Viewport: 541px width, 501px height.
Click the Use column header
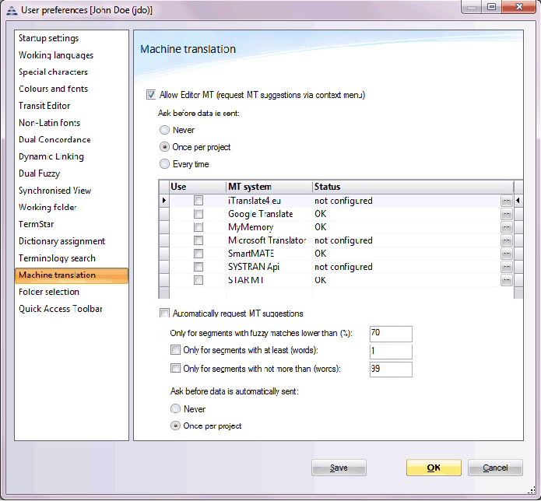point(198,187)
